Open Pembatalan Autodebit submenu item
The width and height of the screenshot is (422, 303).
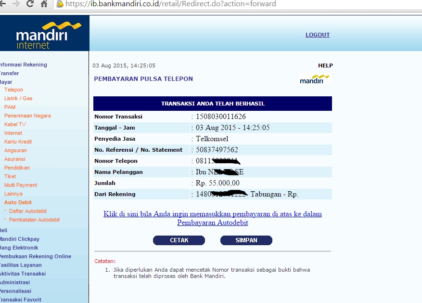35,220
